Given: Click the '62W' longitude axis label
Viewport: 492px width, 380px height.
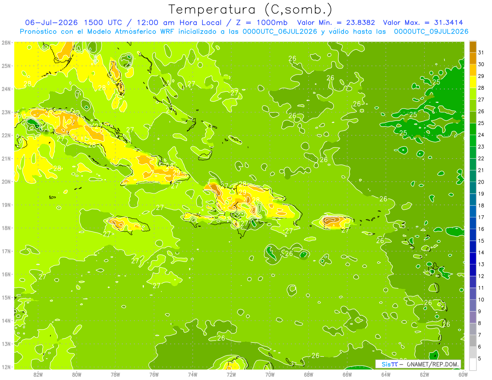Looking at the screenshot, I should click(x=425, y=374).
